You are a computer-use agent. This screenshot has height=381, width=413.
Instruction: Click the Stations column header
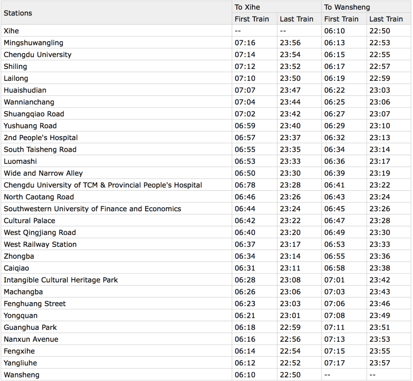click(x=18, y=13)
